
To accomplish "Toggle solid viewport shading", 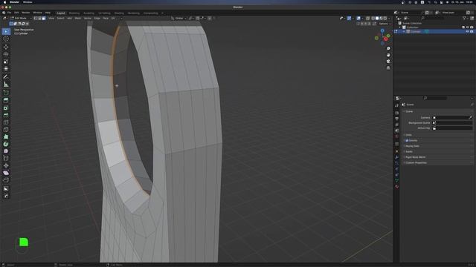I will tap(377, 18).
